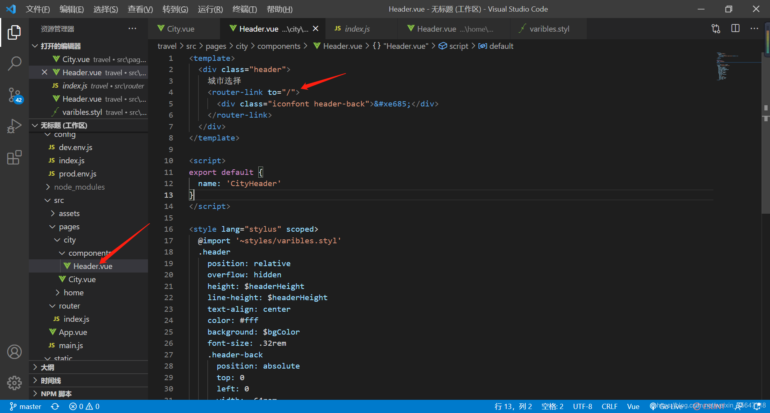Select varibles.styl in open editors list
The width and height of the screenshot is (770, 413).
click(x=89, y=112)
